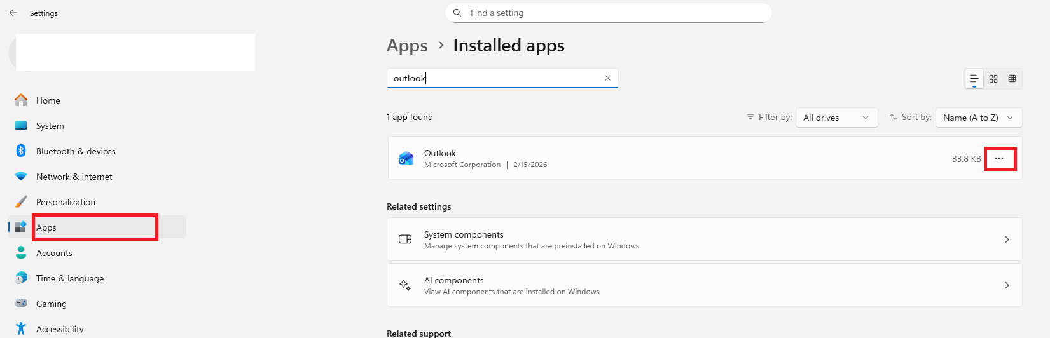Clear the outlook search text with the X
The image size is (1050, 338).
[607, 78]
